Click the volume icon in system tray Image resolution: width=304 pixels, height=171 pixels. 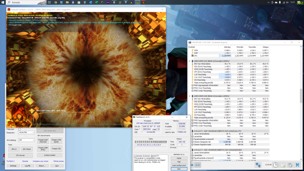point(287,2)
